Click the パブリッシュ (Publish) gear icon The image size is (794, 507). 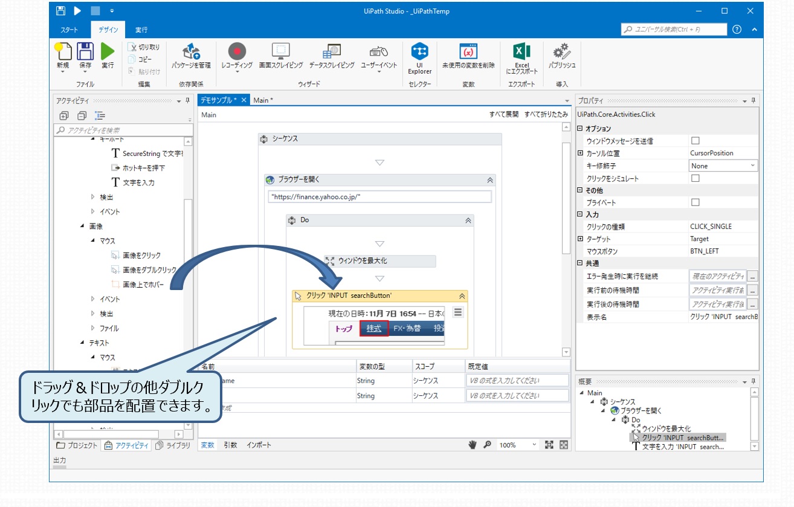tap(562, 52)
